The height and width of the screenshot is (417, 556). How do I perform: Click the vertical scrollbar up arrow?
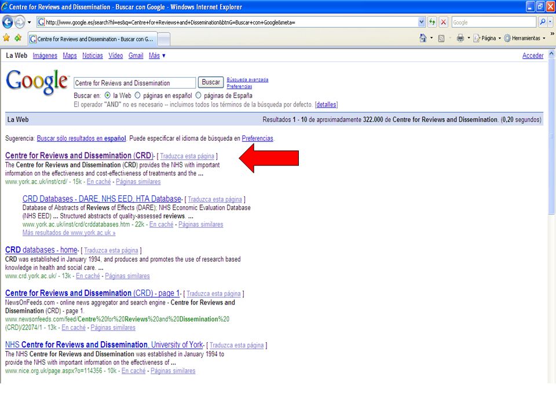(552, 53)
